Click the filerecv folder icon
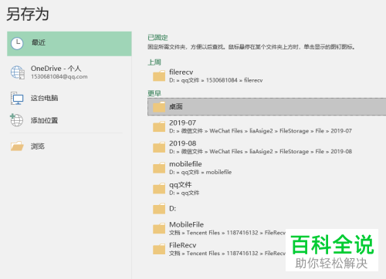The height and width of the screenshot is (279, 386). click(x=159, y=76)
